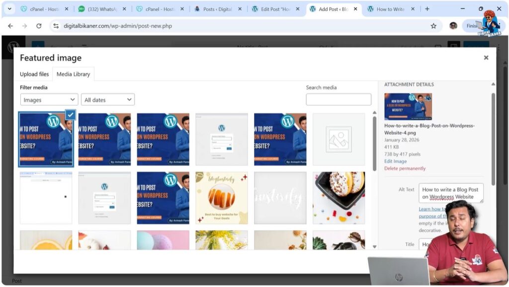Click Edit Image link

tap(395, 161)
